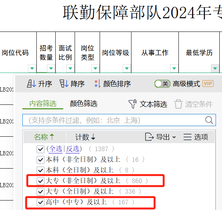
Task: Uncheck 高中（中专）及以上 checkbox
Action: tap(41, 202)
